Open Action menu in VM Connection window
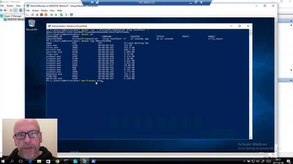293x164 pixels. point(35,10)
